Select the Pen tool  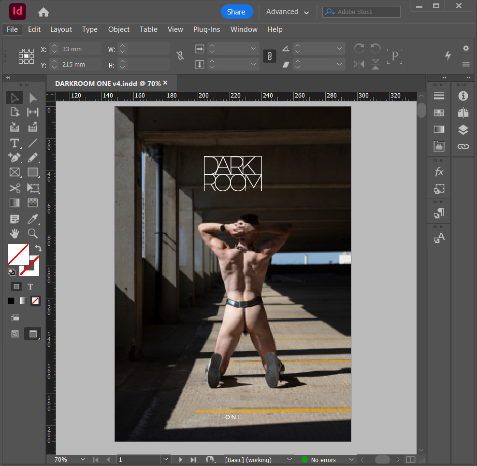[x=14, y=157]
